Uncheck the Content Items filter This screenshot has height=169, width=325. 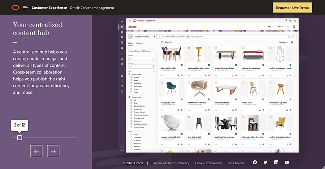coord(130,97)
